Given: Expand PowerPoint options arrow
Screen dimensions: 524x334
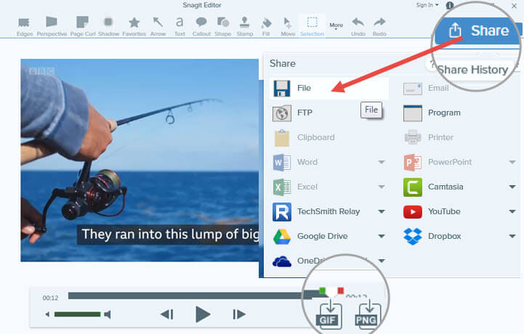Looking at the screenshot, I should 512,163.
